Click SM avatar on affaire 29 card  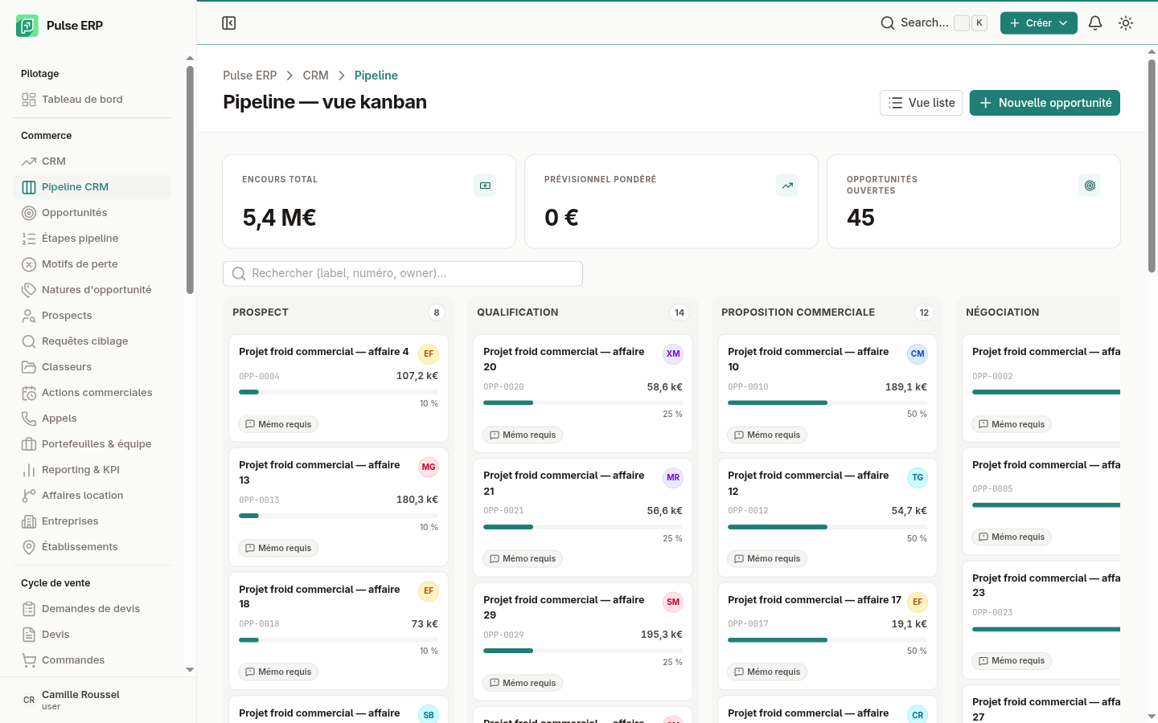(673, 602)
